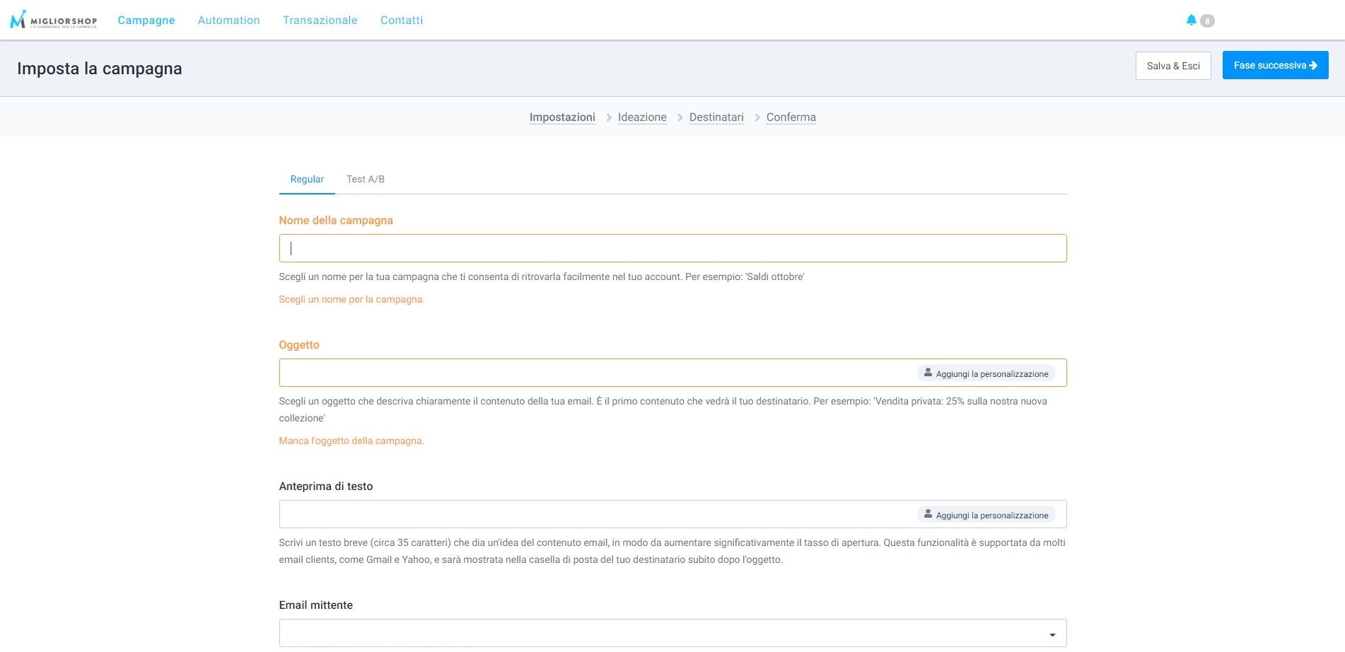The height and width of the screenshot is (652, 1345).
Task: Open the Contatti menu
Action: point(401,20)
